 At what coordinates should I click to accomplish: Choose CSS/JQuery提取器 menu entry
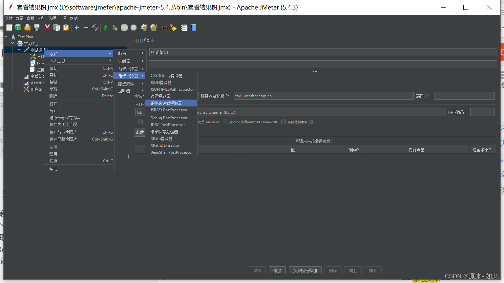171,76
